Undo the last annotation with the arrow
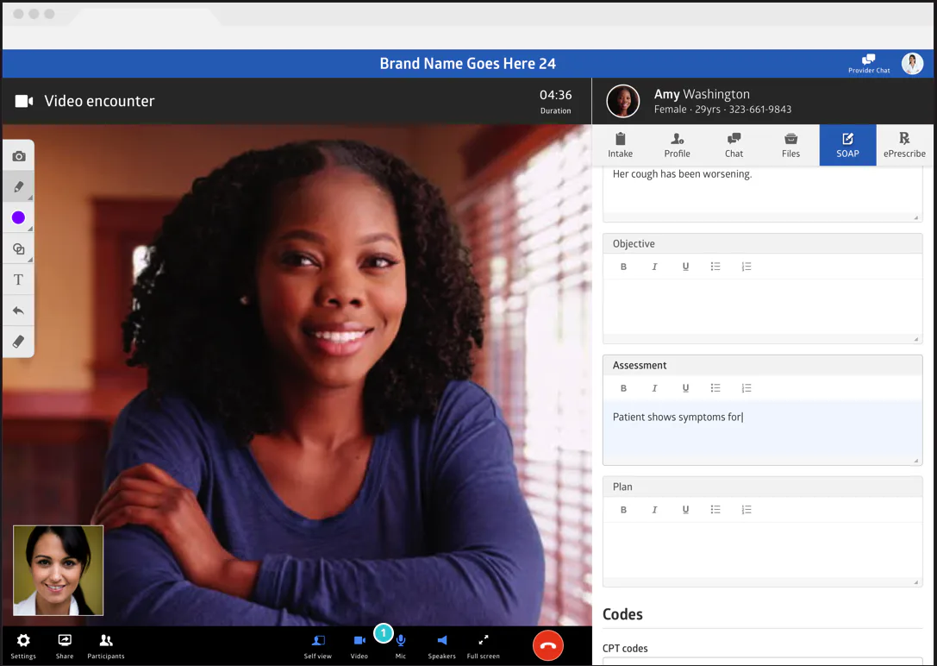 [x=18, y=311]
